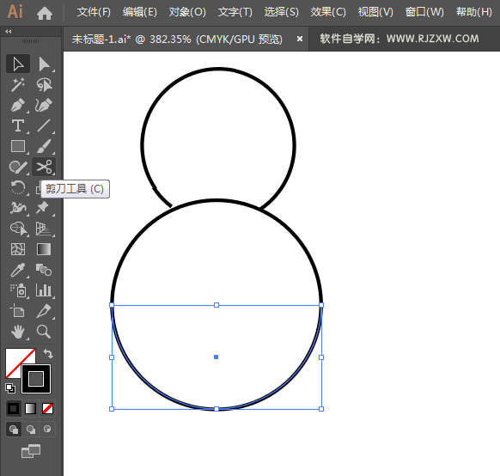Select the Direct Selection tool

[44, 64]
